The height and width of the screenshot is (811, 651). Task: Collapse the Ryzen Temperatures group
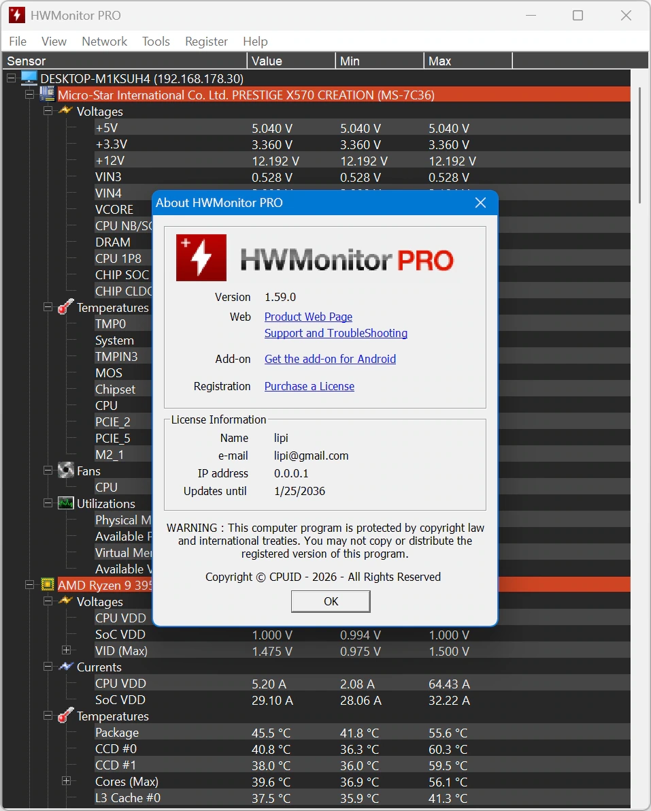[x=48, y=716]
